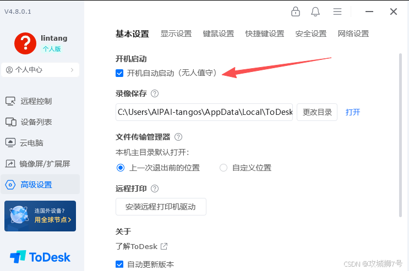
Task: Open 个人中心 personal center
Action: [40, 70]
